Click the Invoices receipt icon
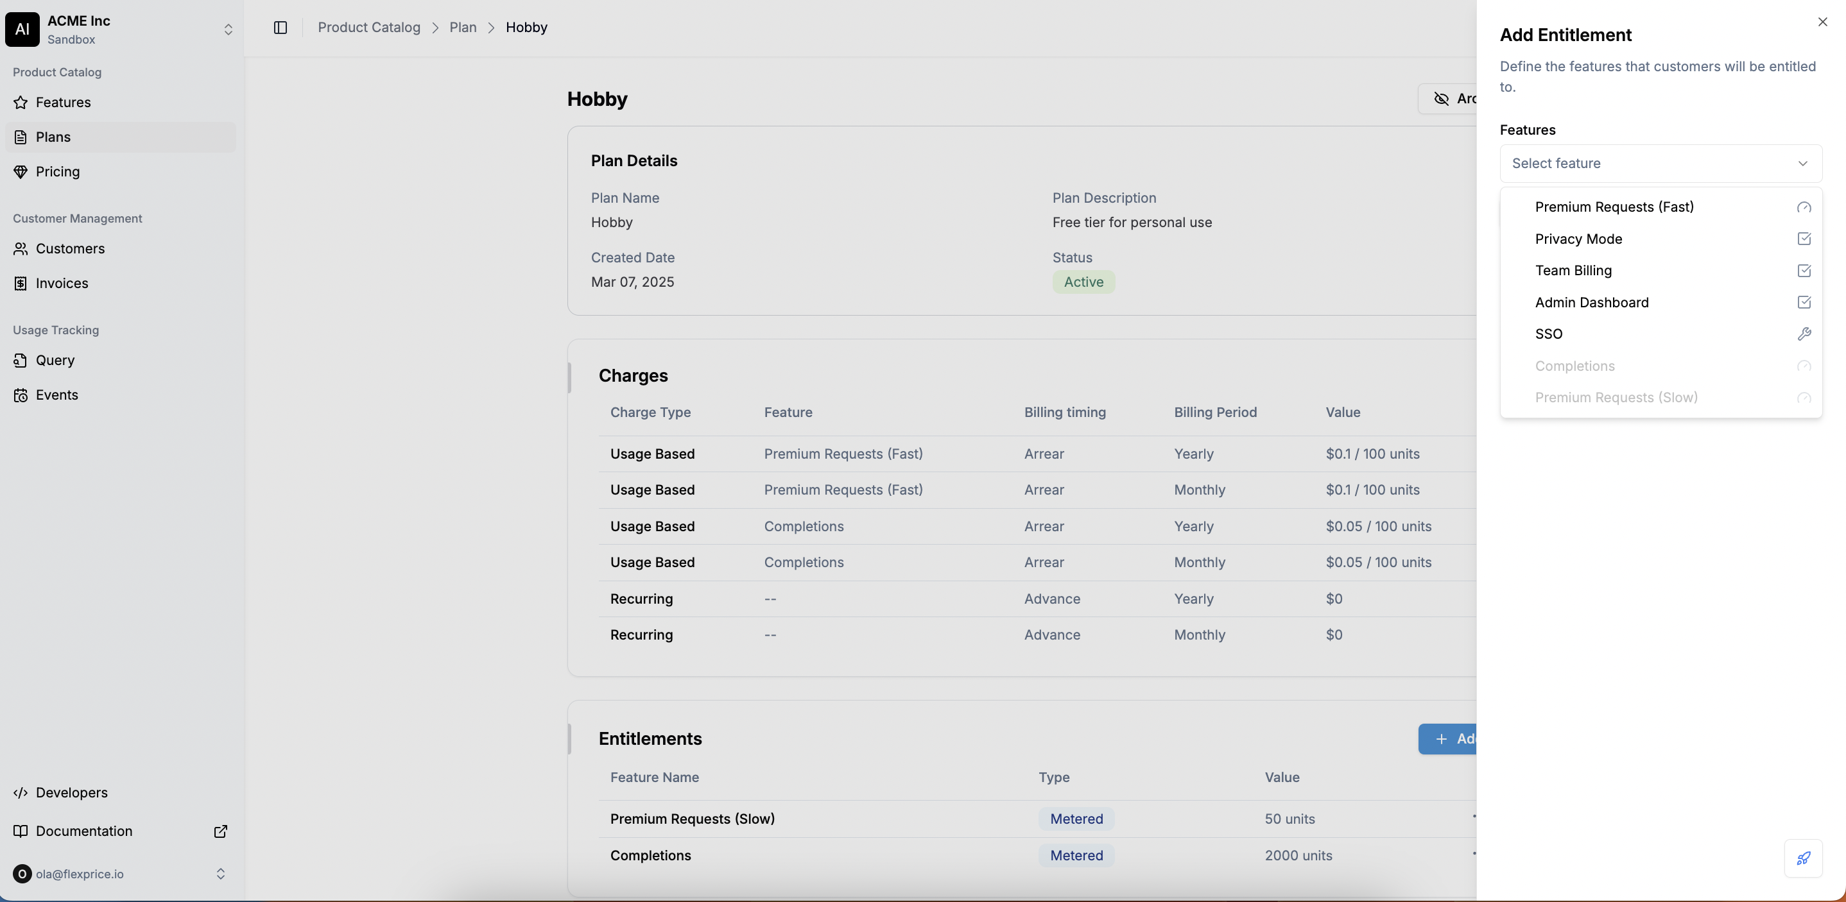Viewport: 1846px width, 902px height. [21, 284]
